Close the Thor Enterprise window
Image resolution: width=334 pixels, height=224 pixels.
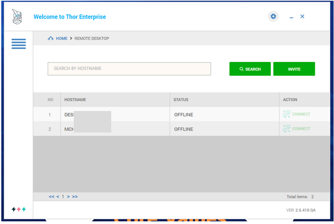(302, 16)
